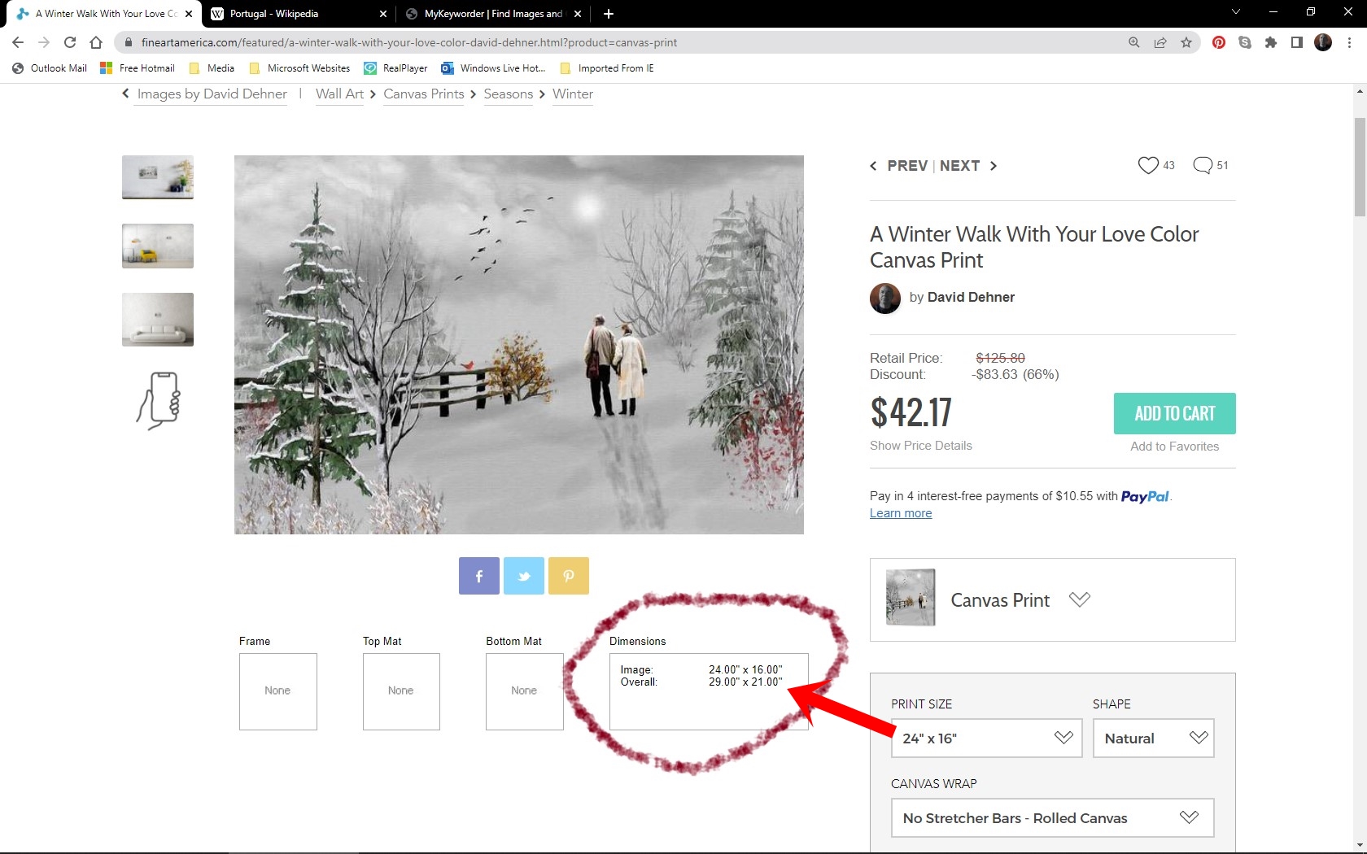Expand the Canvas Print product selector
This screenshot has width=1367, height=854.
(x=1052, y=599)
